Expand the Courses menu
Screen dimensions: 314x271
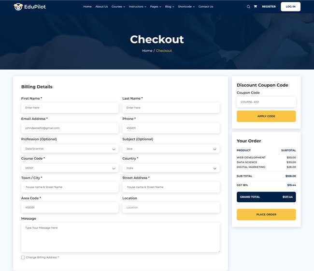pos(118,7)
